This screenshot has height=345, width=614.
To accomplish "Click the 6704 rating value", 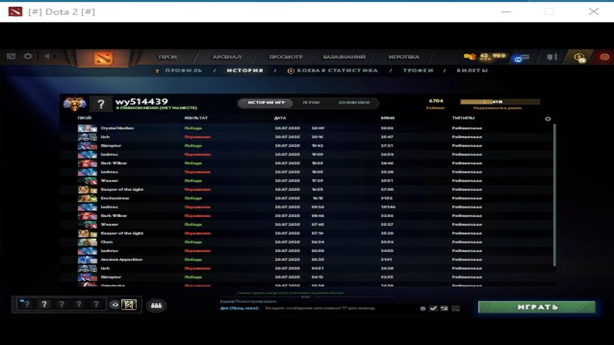I will tap(436, 101).
